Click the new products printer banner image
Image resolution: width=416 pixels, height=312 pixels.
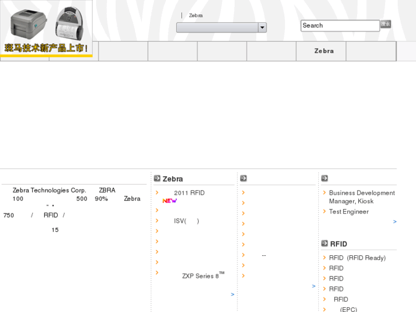click(x=46, y=29)
